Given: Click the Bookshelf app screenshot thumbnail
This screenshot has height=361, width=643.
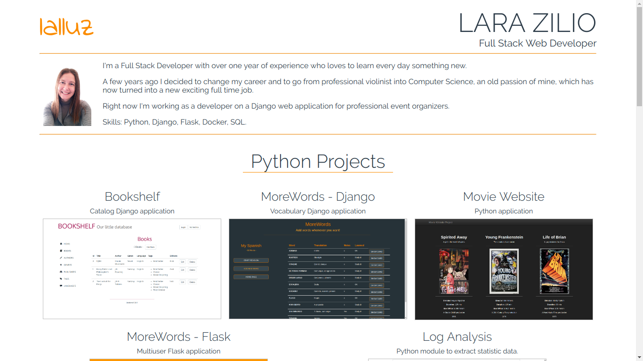Looking at the screenshot, I should click(132, 269).
